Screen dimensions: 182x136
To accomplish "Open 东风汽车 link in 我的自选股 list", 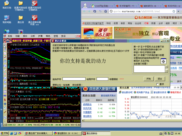I will pos(88,108).
